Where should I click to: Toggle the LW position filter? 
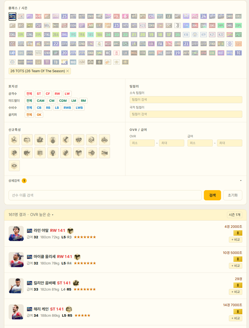pos(67,94)
